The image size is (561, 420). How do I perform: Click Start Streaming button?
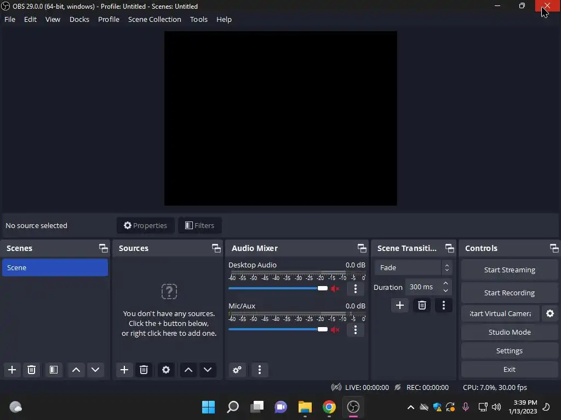(x=510, y=270)
